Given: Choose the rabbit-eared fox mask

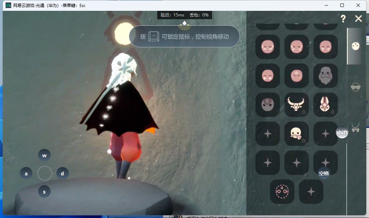Looking at the screenshot, I should 325,104.
